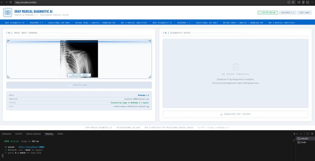
Task: Click the spinner icon in PROCESSING button
Action: coord(70,85)
